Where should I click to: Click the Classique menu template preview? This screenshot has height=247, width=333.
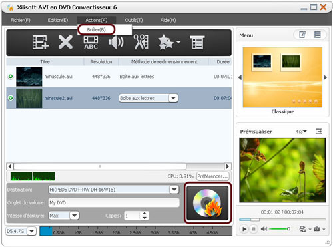point(282,77)
